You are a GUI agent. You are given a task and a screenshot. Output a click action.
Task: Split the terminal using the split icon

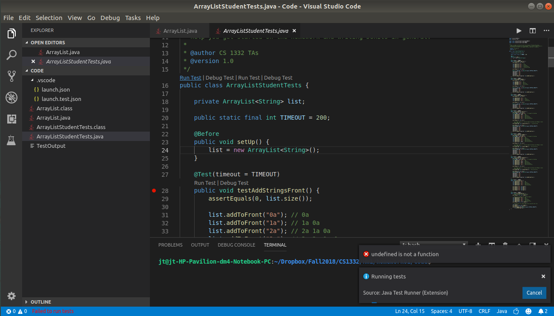click(491, 245)
